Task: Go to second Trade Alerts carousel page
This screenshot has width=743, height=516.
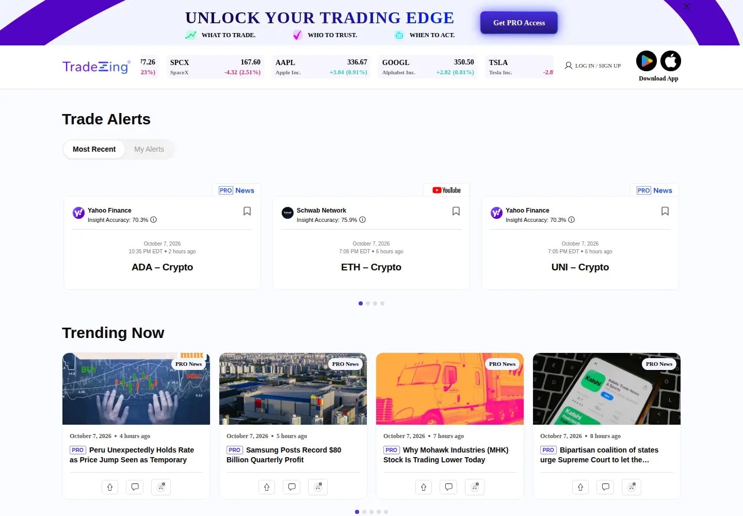Action: click(x=368, y=303)
